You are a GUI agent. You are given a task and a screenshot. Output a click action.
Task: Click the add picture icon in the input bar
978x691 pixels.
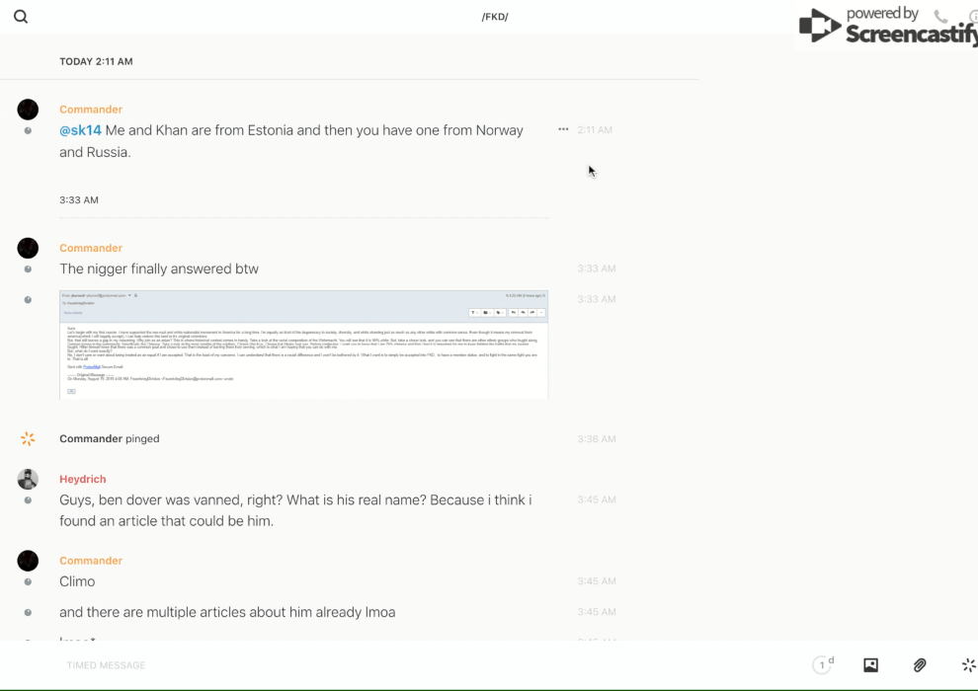tap(870, 665)
